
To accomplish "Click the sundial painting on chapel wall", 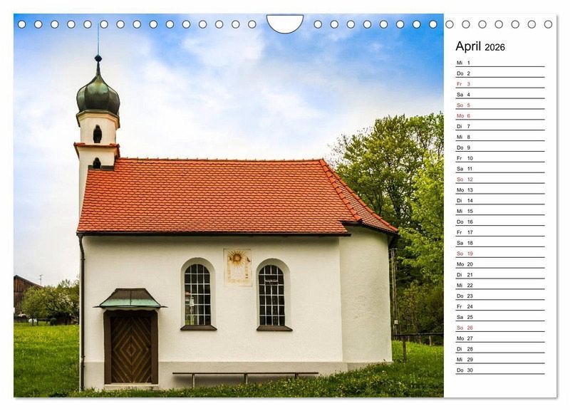I will click(237, 267).
